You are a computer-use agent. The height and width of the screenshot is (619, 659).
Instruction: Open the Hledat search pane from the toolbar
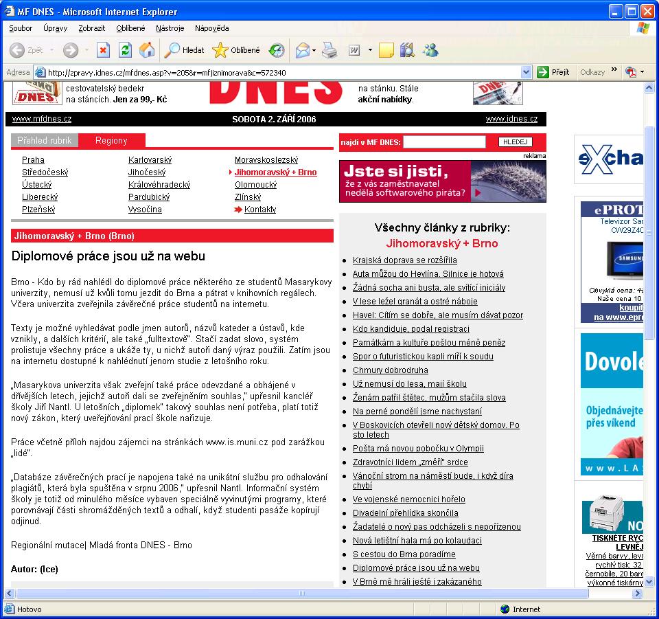coord(184,50)
